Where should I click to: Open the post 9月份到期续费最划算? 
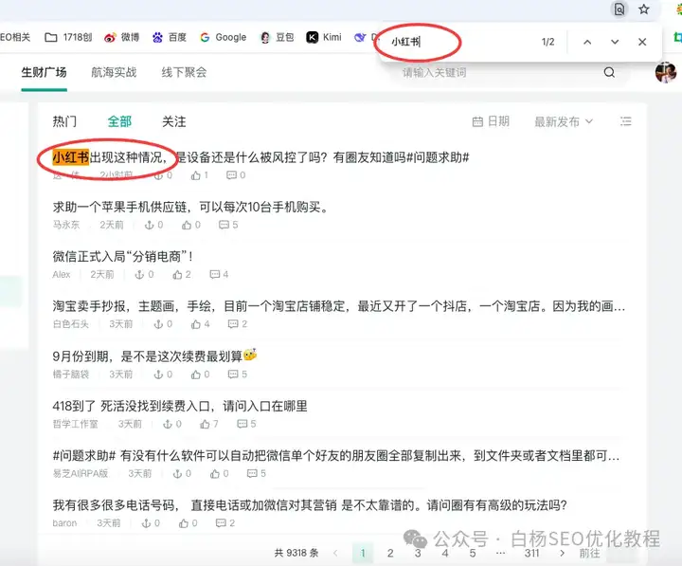154,356
